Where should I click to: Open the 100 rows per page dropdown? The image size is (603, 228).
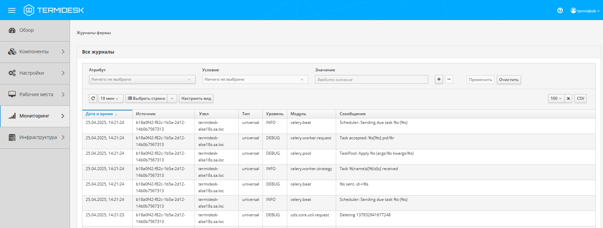(x=556, y=98)
